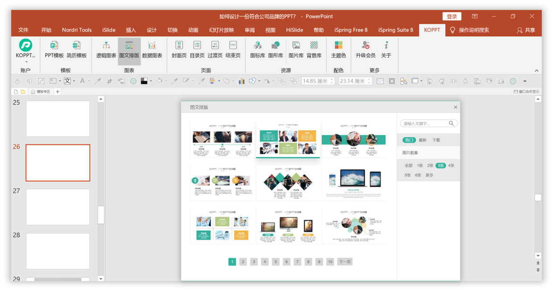Click the 登录 login button

452,16
